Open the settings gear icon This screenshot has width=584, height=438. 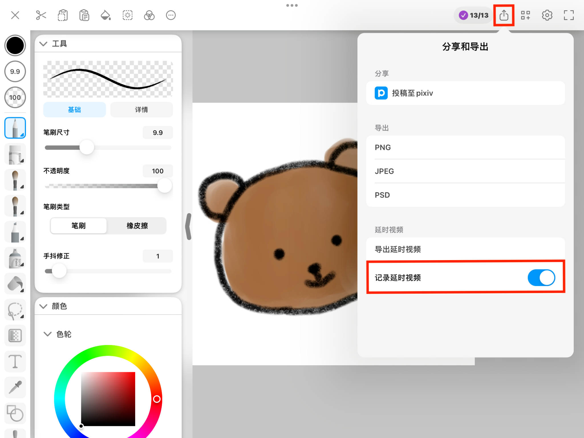point(547,15)
